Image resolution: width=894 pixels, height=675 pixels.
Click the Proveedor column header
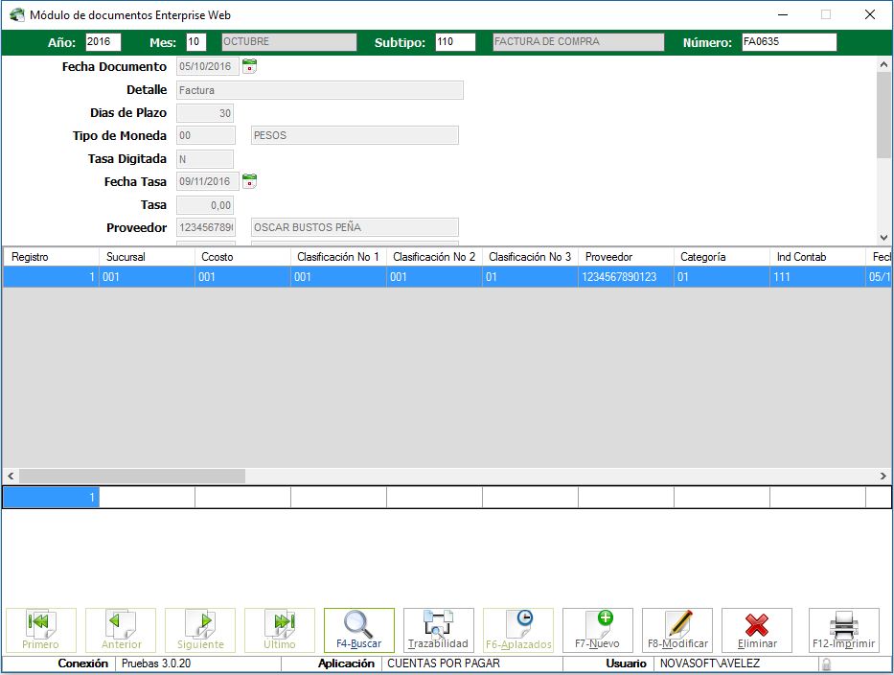625,257
